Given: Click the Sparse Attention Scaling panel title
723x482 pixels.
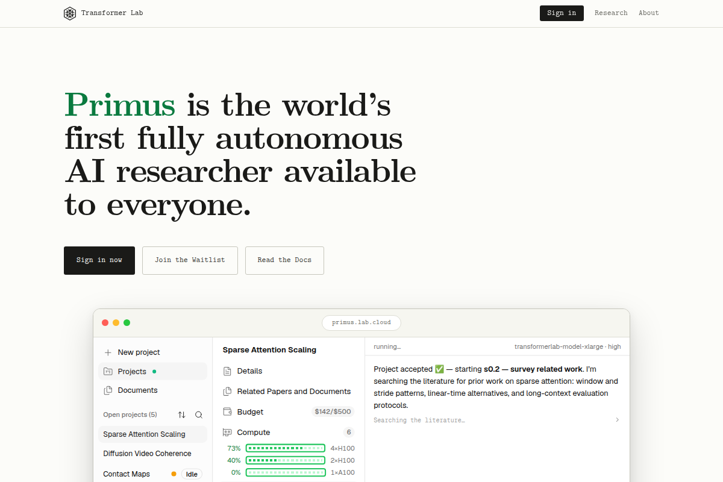Looking at the screenshot, I should coord(269,350).
